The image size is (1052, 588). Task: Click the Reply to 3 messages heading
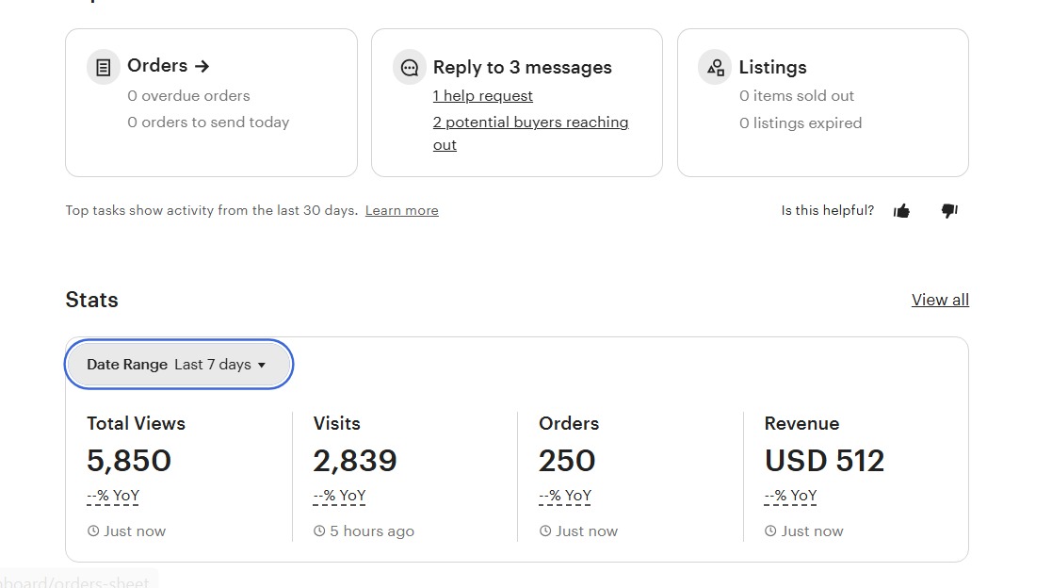(x=522, y=68)
